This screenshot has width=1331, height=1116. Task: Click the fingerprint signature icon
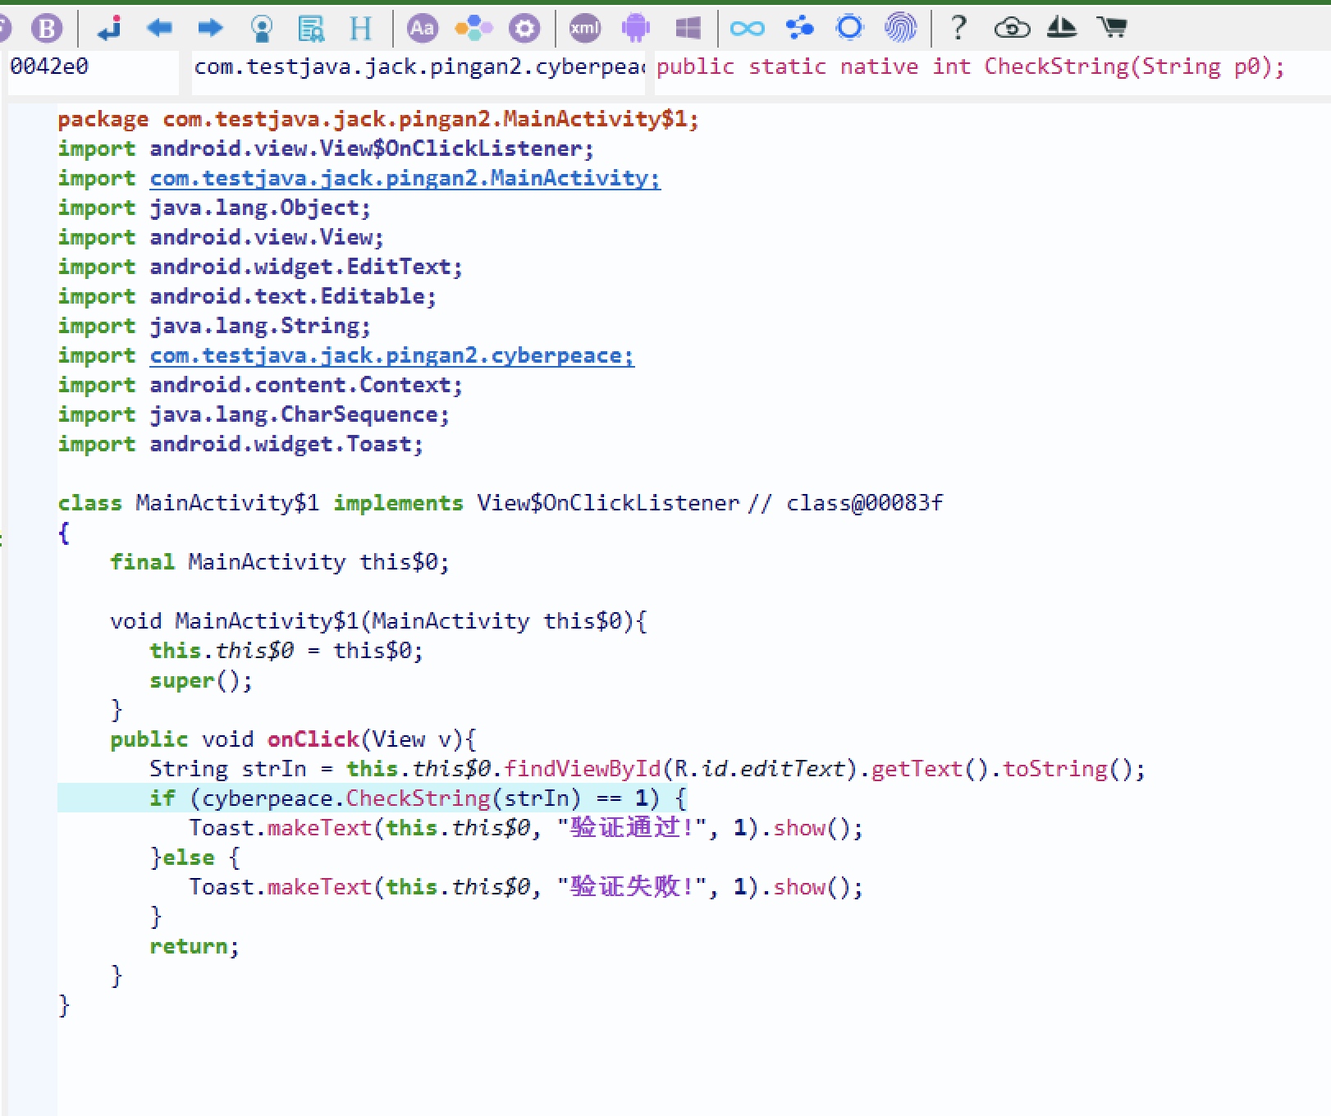click(900, 29)
